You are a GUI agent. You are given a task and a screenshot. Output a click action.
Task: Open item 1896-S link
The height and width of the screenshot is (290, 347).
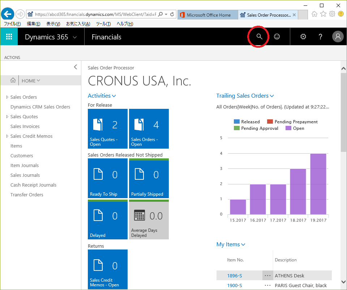(x=235, y=276)
